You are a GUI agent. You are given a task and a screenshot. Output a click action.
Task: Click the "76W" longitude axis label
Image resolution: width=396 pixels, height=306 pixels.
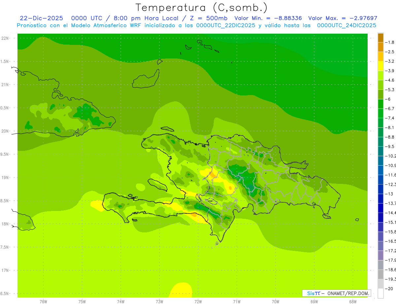43,302
